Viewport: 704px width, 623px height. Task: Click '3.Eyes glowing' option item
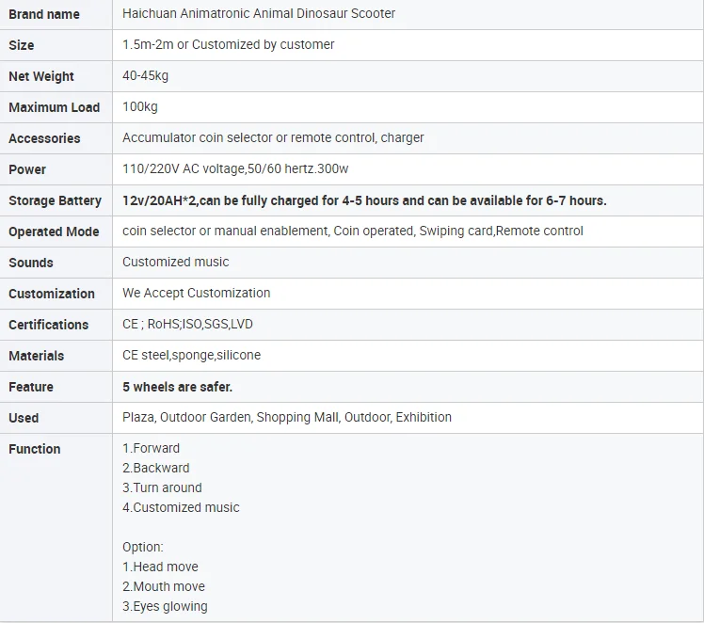[165, 606]
